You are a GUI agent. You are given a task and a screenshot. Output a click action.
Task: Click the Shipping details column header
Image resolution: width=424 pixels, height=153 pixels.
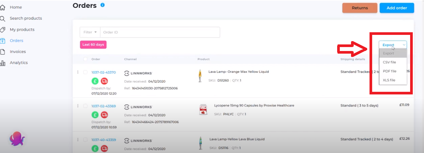point(353,59)
